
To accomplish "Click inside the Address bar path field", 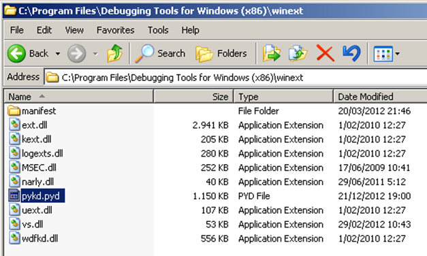I will point(236,78).
